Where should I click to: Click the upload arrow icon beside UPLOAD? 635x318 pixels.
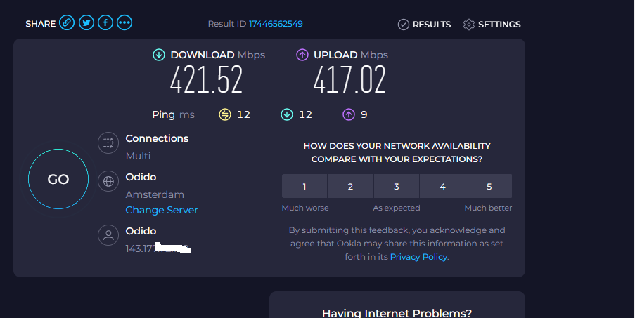302,55
